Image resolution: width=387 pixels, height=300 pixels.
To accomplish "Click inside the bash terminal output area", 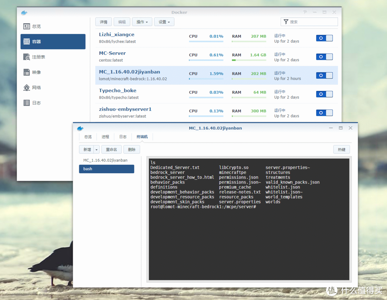I will point(249,219).
